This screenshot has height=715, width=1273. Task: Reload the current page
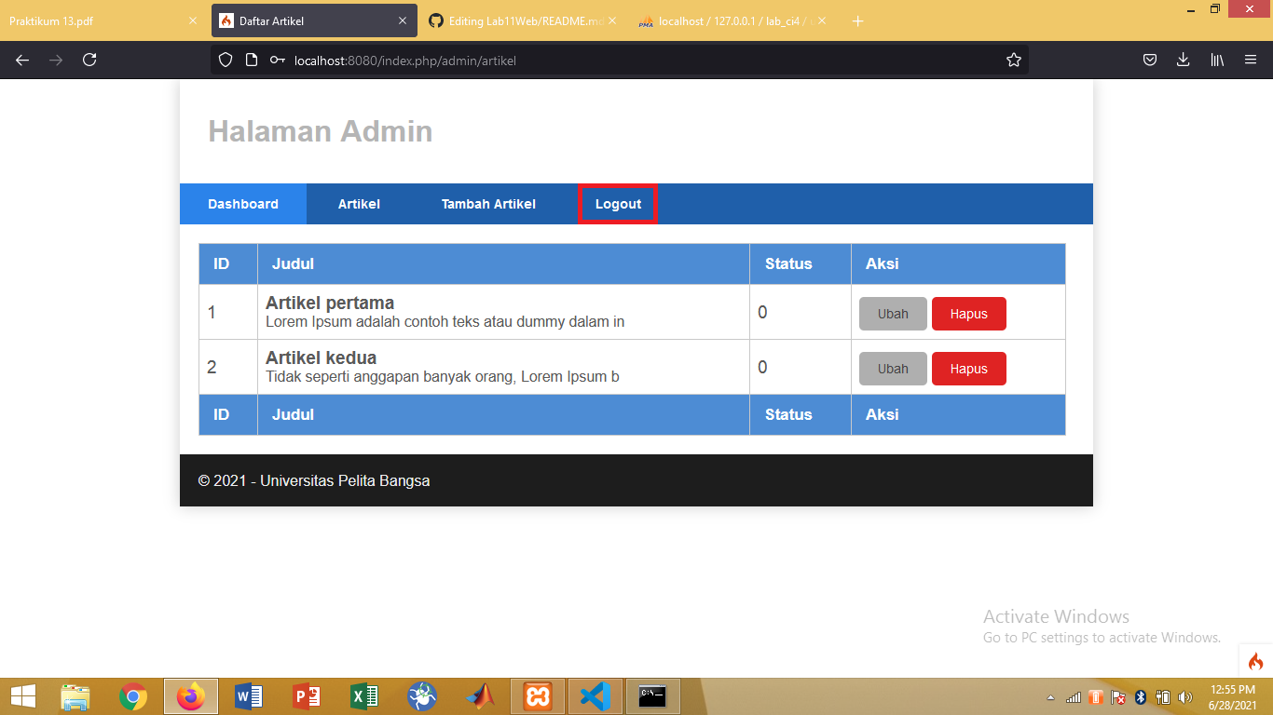[x=89, y=60]
